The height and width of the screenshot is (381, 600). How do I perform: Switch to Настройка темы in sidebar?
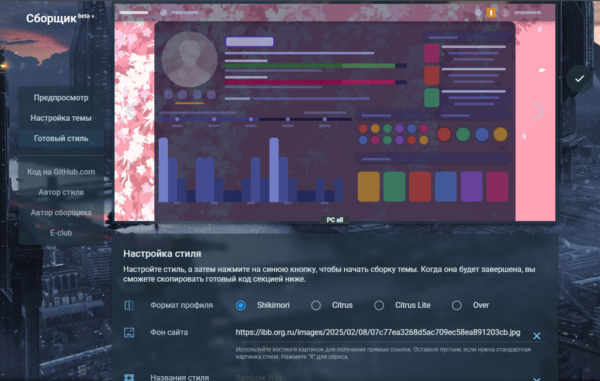coord(61,118)
